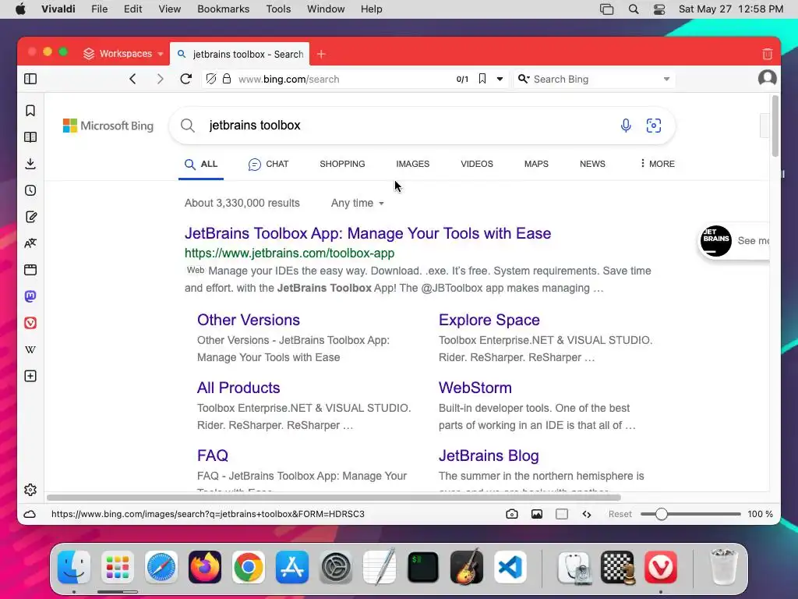Open the Notes panel
Screen dimensions: 798x599
coord(30,217)
